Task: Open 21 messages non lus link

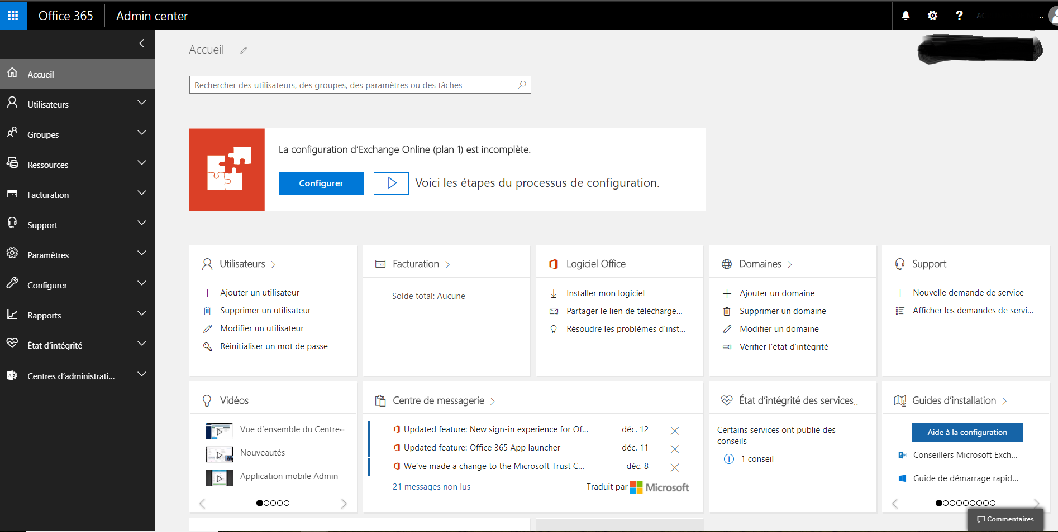Action: coord(431,487)
